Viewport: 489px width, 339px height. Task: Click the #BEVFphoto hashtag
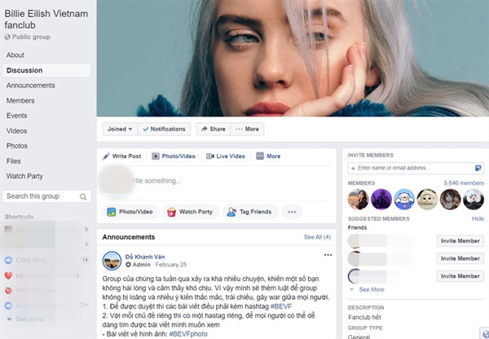coord(188,334)
